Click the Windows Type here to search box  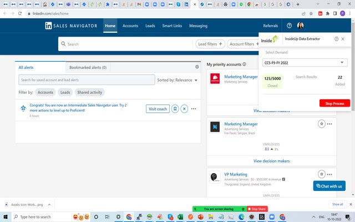click(x=51, y=217)
